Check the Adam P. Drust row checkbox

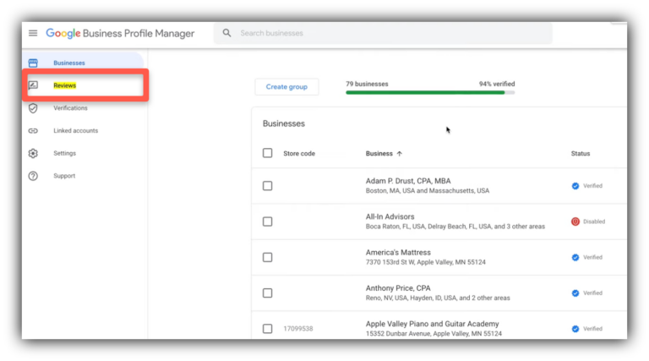[267, 186]
